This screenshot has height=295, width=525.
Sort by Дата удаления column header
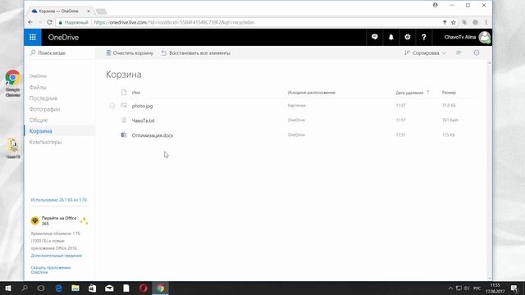pyautogui.click(x=409, y=93)
